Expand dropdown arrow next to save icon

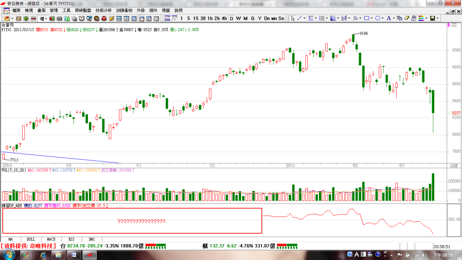pos(438,18)
